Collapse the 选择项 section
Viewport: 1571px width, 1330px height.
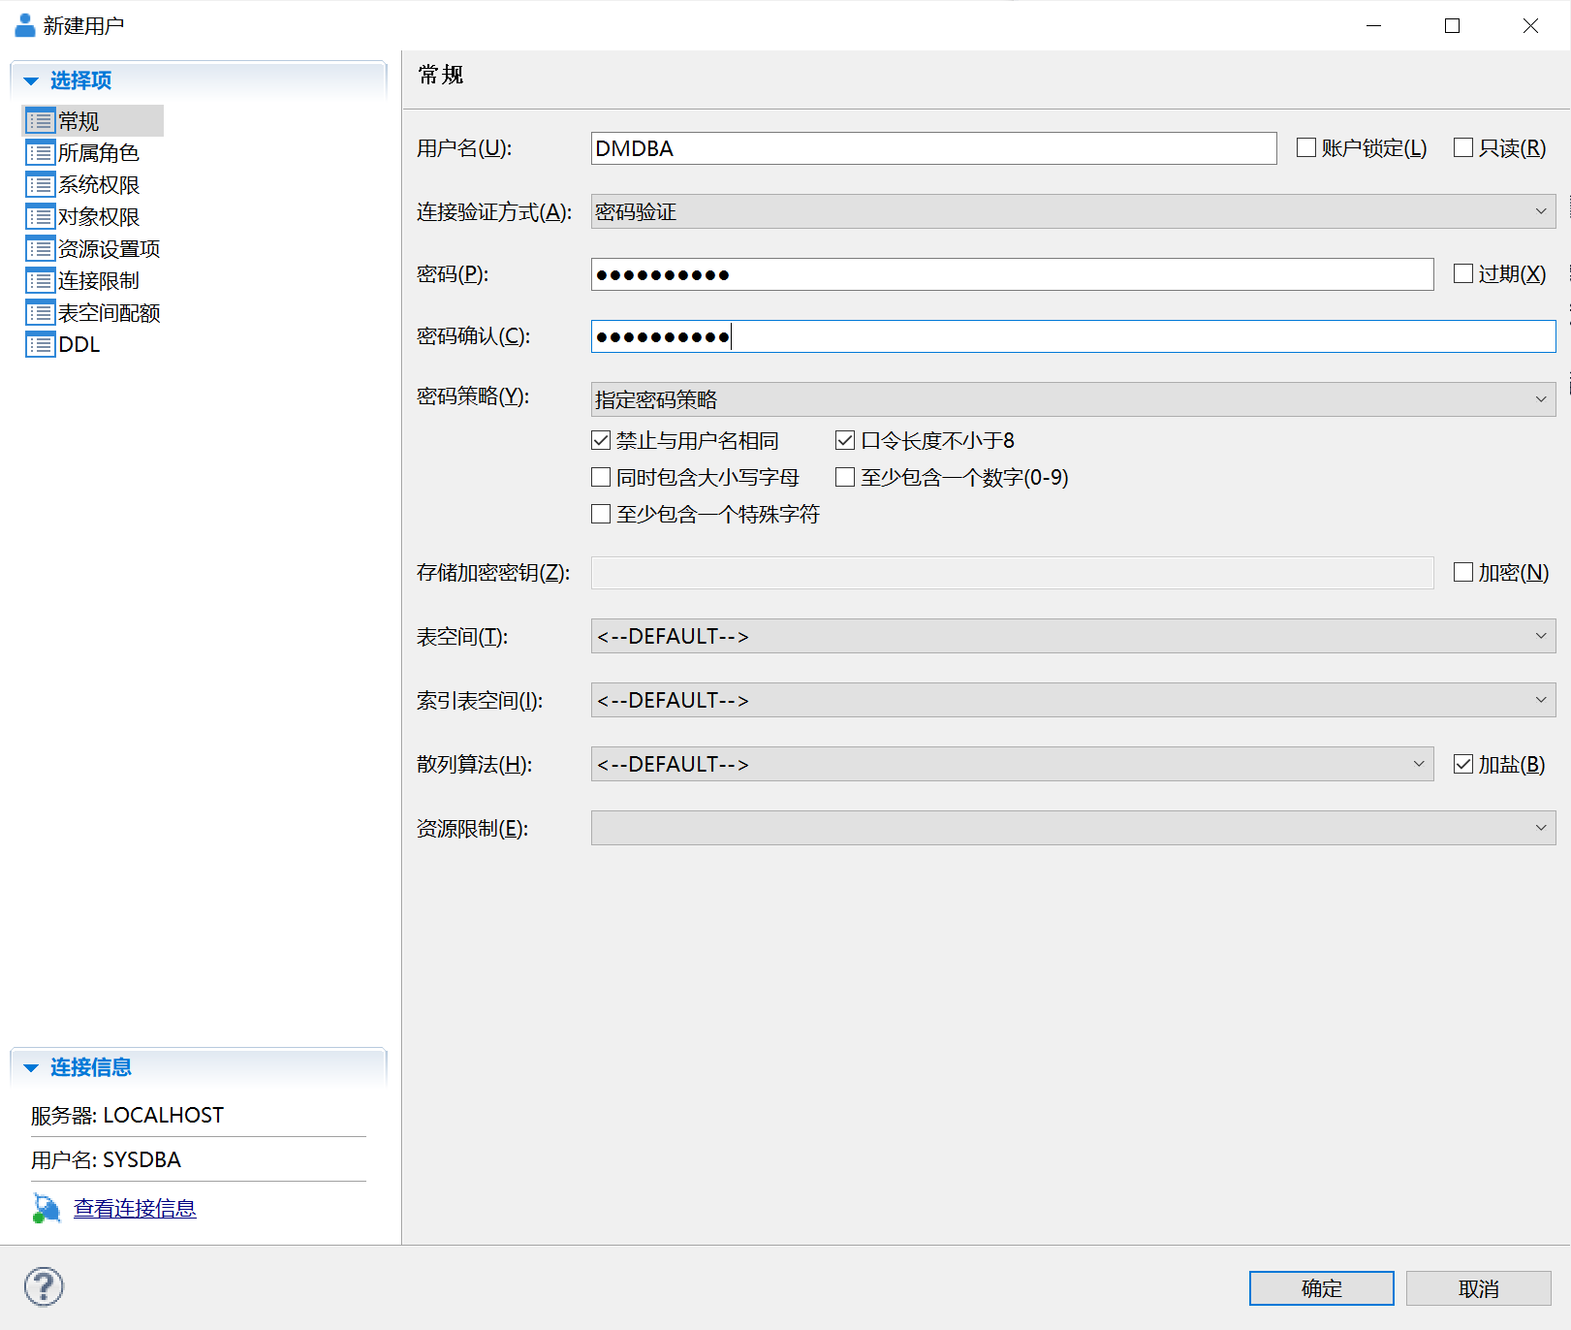click(x=31, y=80)
